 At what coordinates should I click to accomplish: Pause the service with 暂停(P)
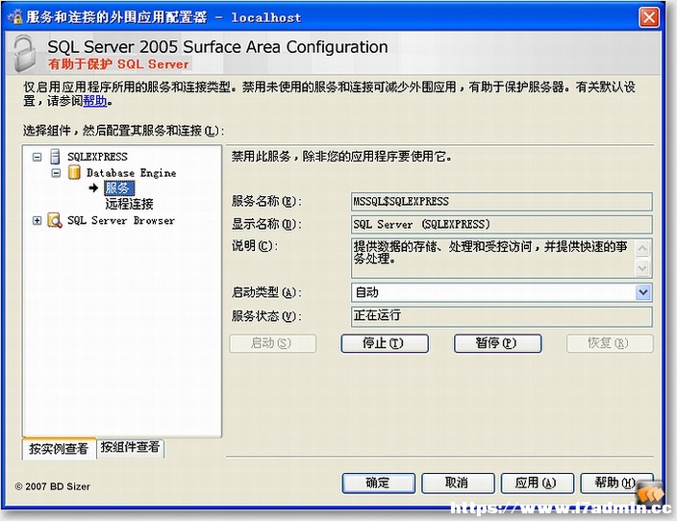tap(497, 343)
